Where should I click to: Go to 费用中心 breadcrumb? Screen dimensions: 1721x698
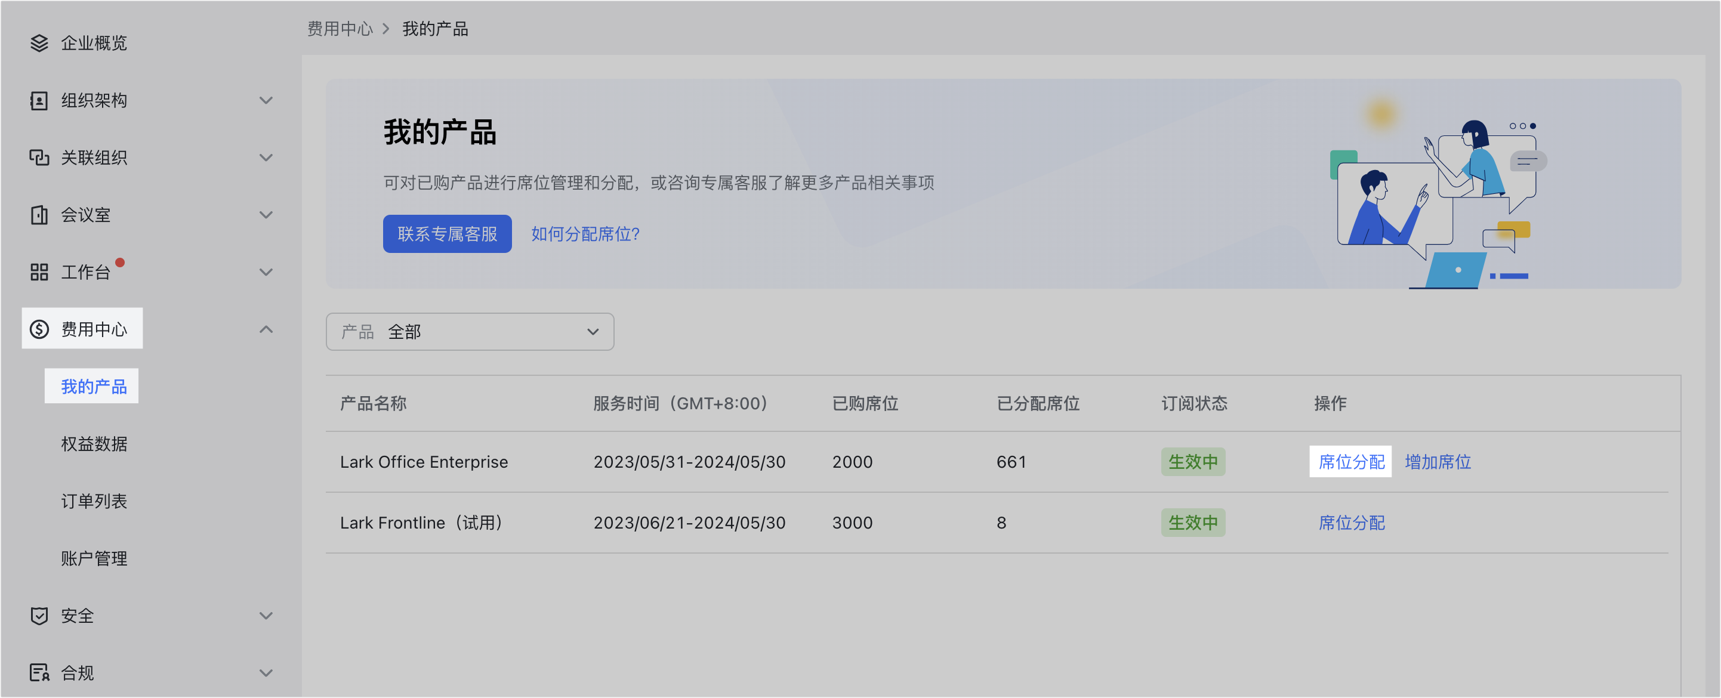(340, 29)
